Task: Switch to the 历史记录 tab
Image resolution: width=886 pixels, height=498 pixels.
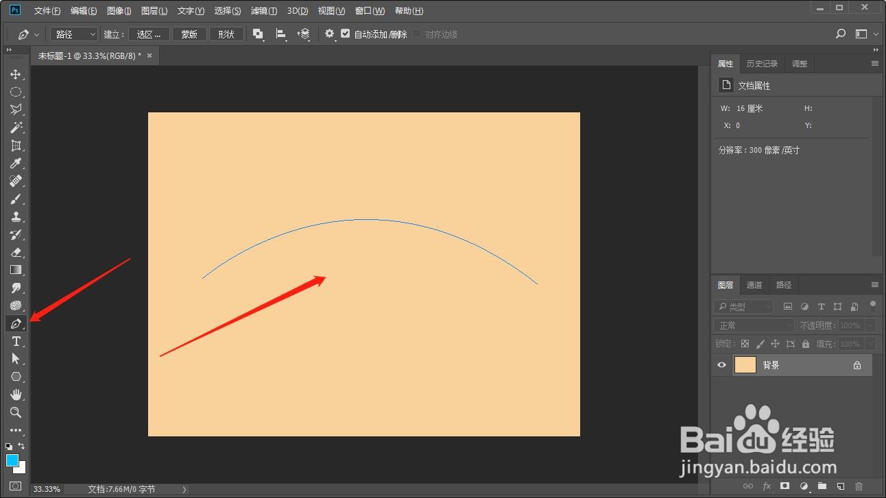Action: tap(762, 64)
